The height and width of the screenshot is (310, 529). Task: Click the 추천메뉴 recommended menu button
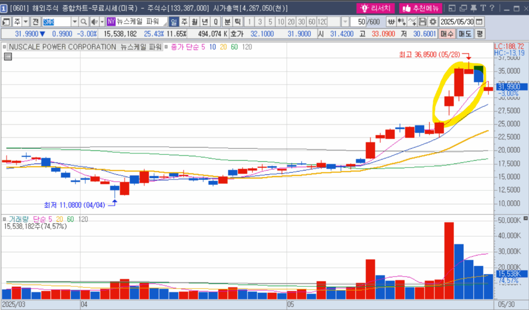click(x=421, y=8)
